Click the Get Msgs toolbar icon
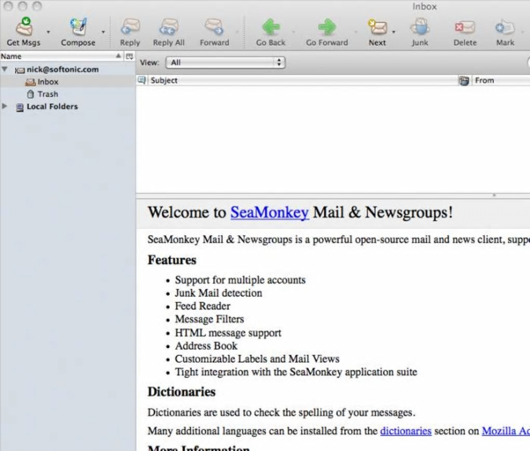The height and width of the screenshot is (451, 530). coord(24,27)
